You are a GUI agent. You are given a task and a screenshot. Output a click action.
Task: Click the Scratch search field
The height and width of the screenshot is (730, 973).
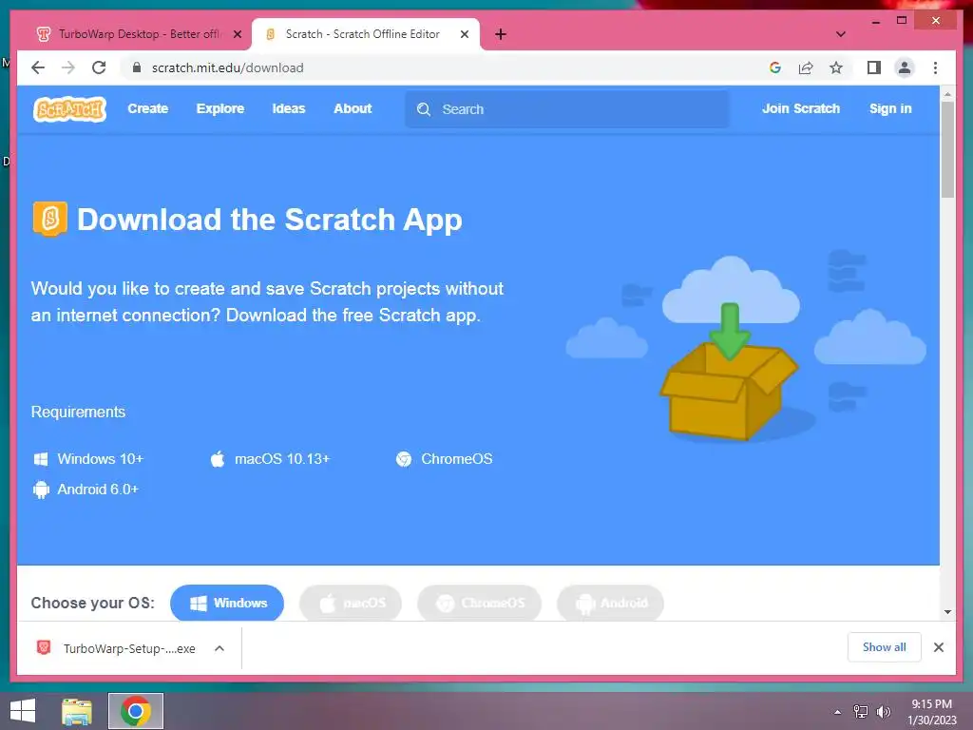pyautogui.click(x=567, y=109)
